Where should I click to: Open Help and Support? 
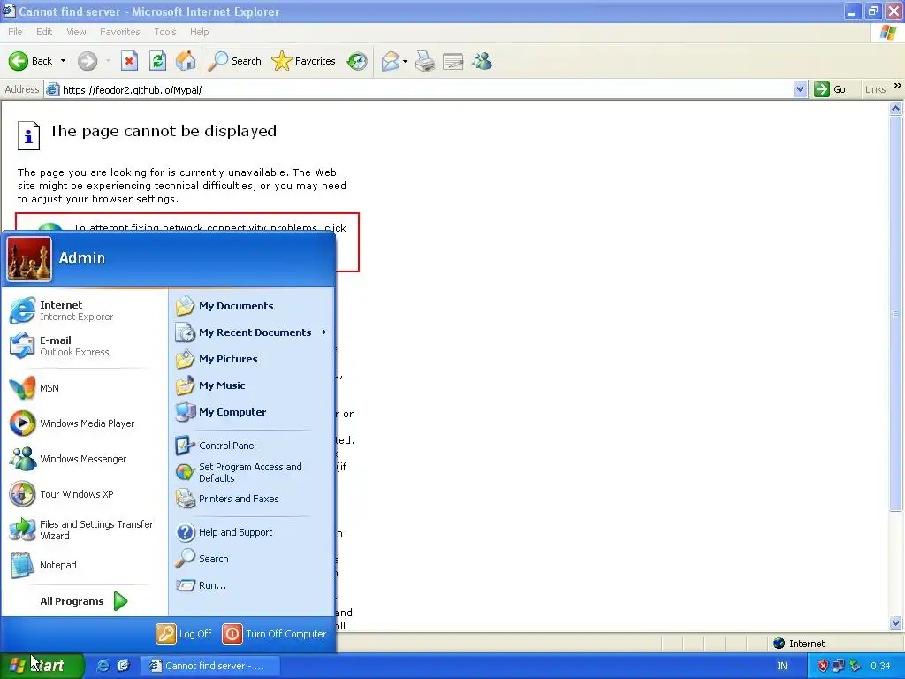(252, 532)
